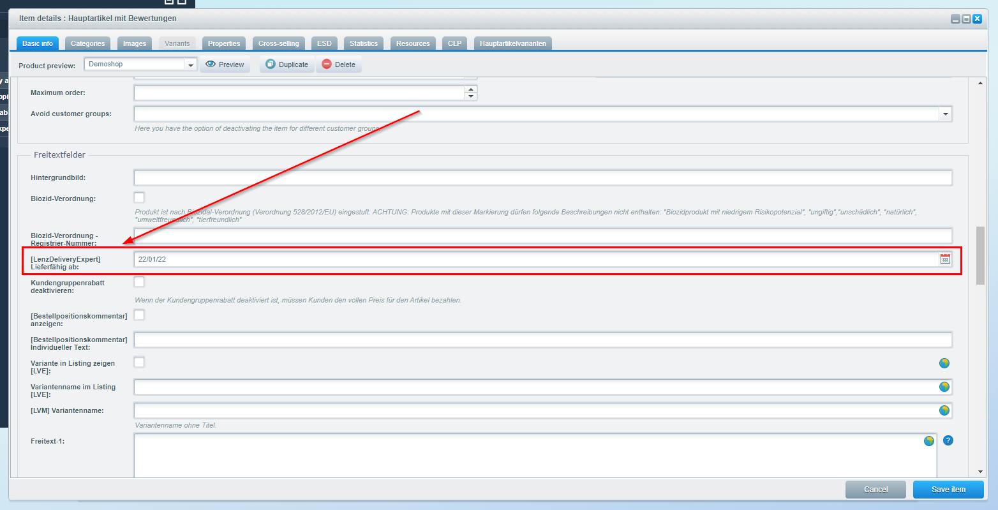Toggle the Variante in Listing zeigen checkbox
Viewport: 998px width, 510px height.
(x=139, y=362)
